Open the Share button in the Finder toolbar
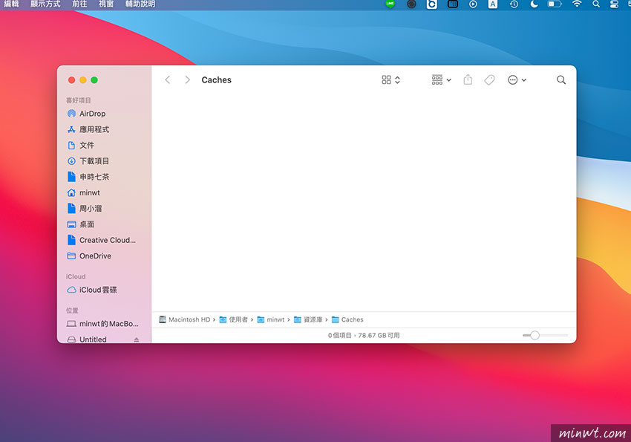Image resolution: width=631 pixels, height=442 pixels. (x=468, y=79)
